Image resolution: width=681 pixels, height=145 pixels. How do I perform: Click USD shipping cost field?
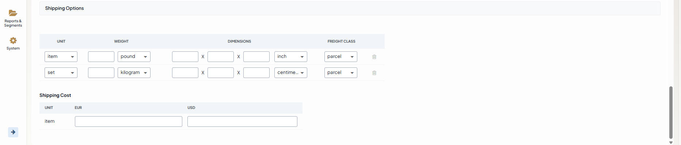click(x=242, y=121)
